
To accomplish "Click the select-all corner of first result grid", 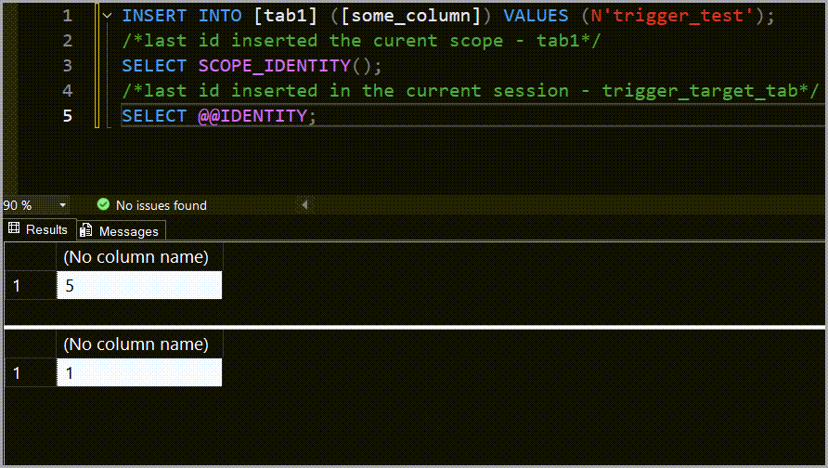I will tap(30, 256).
